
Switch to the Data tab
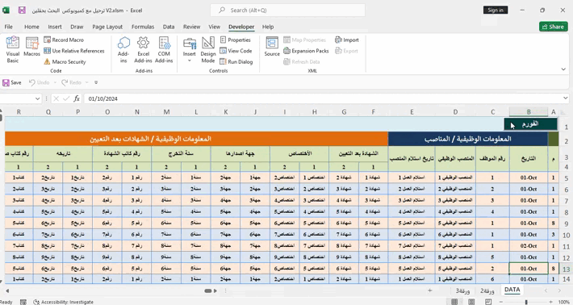[169, 27]
